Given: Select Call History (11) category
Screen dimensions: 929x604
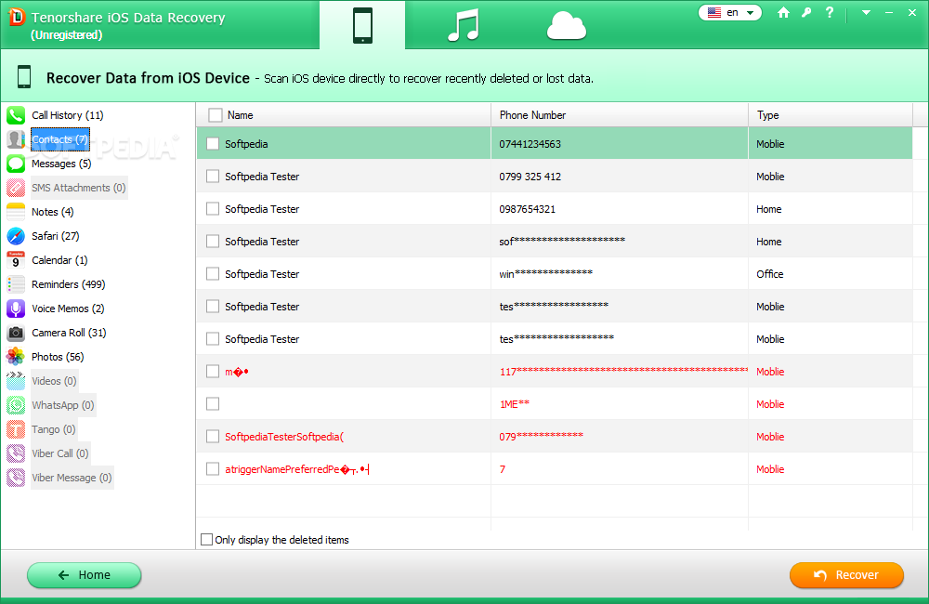Looking at the screenshot, I should pos(68,115).
